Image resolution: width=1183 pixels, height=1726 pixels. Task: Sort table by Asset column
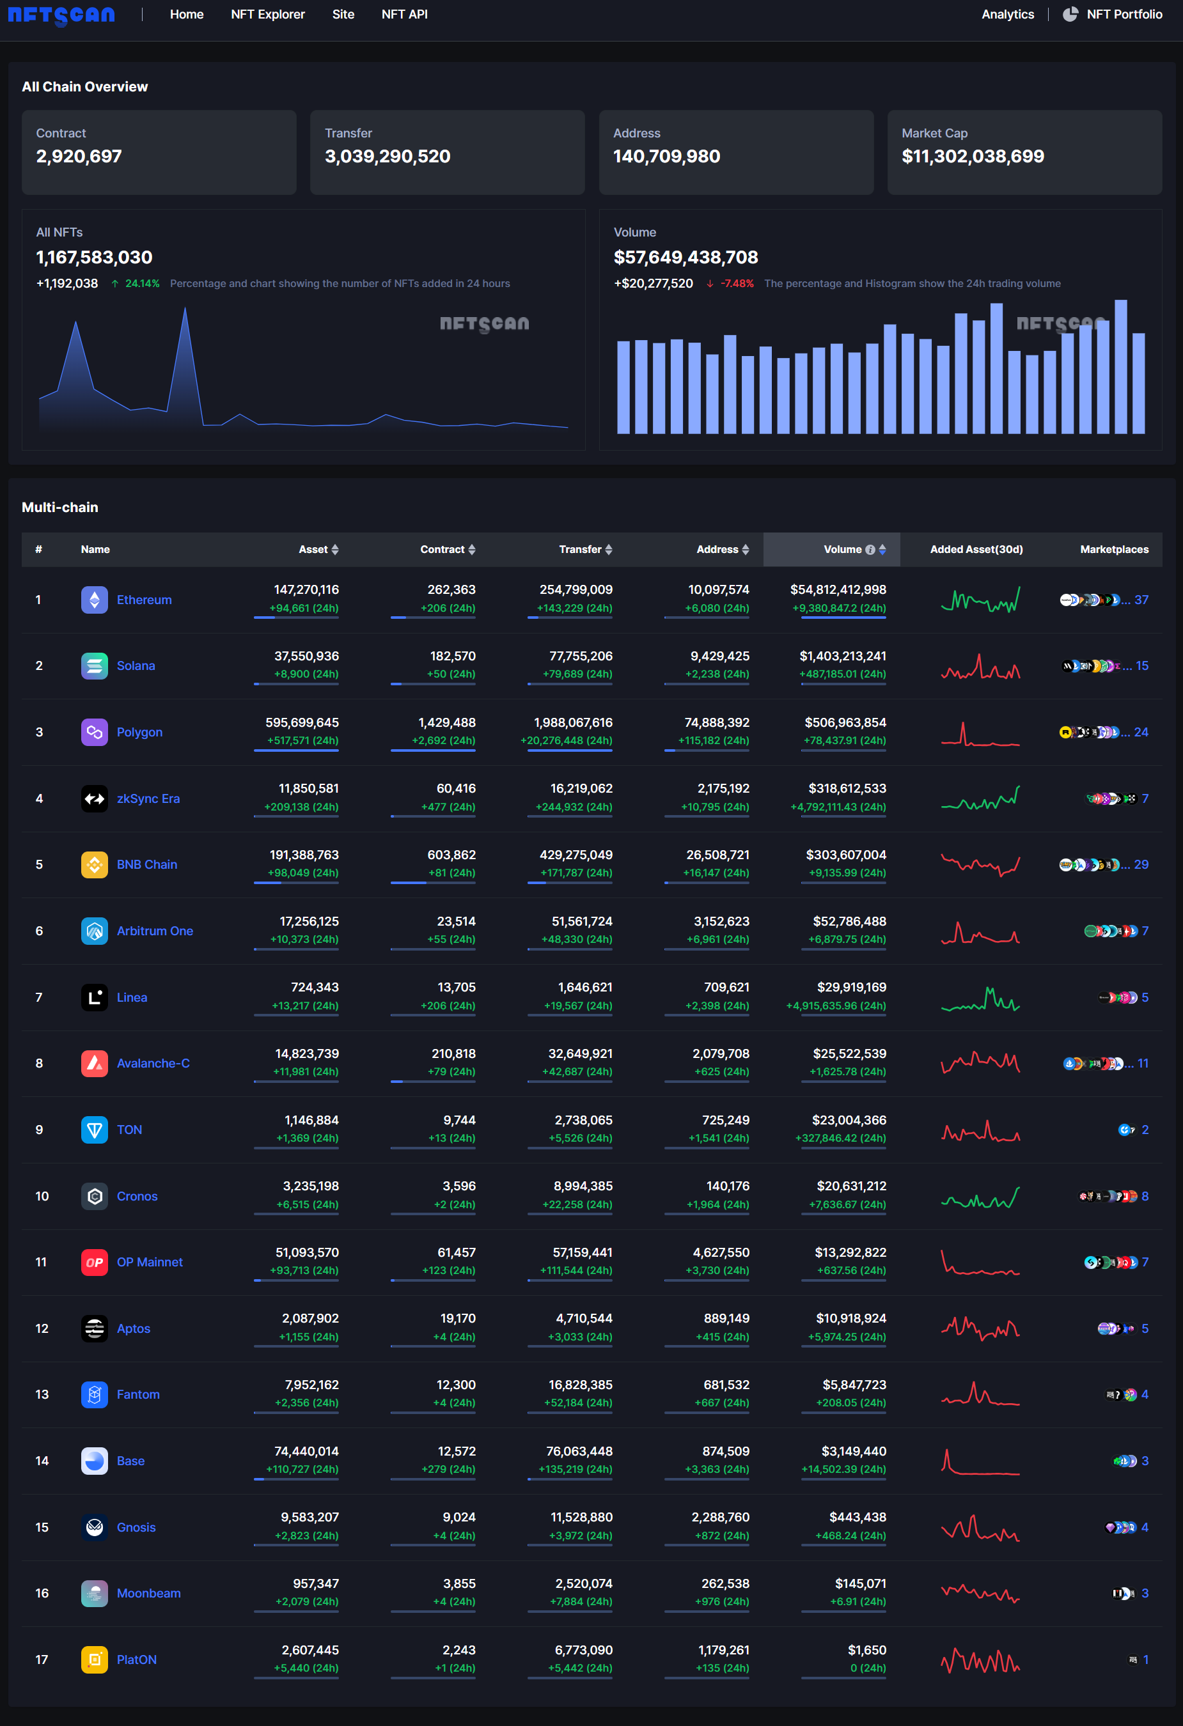coord(335,550)
